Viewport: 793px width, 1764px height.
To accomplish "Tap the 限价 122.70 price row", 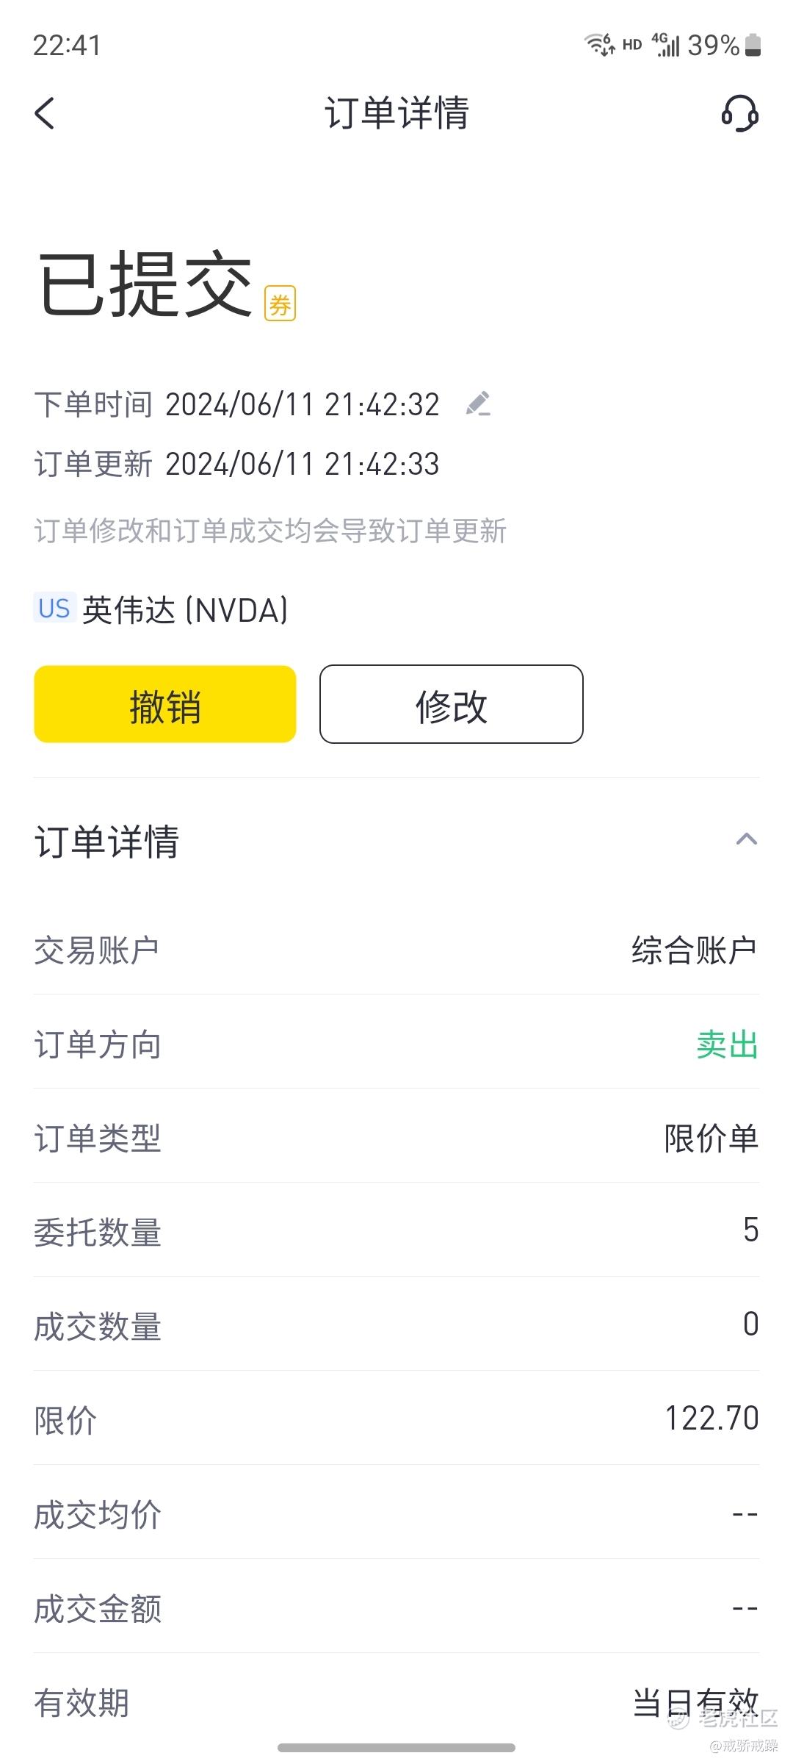I will pyautogui.click(x=396, y=1419).
